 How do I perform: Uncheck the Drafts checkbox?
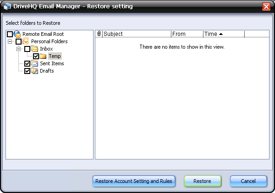click(x=27, y=71)
